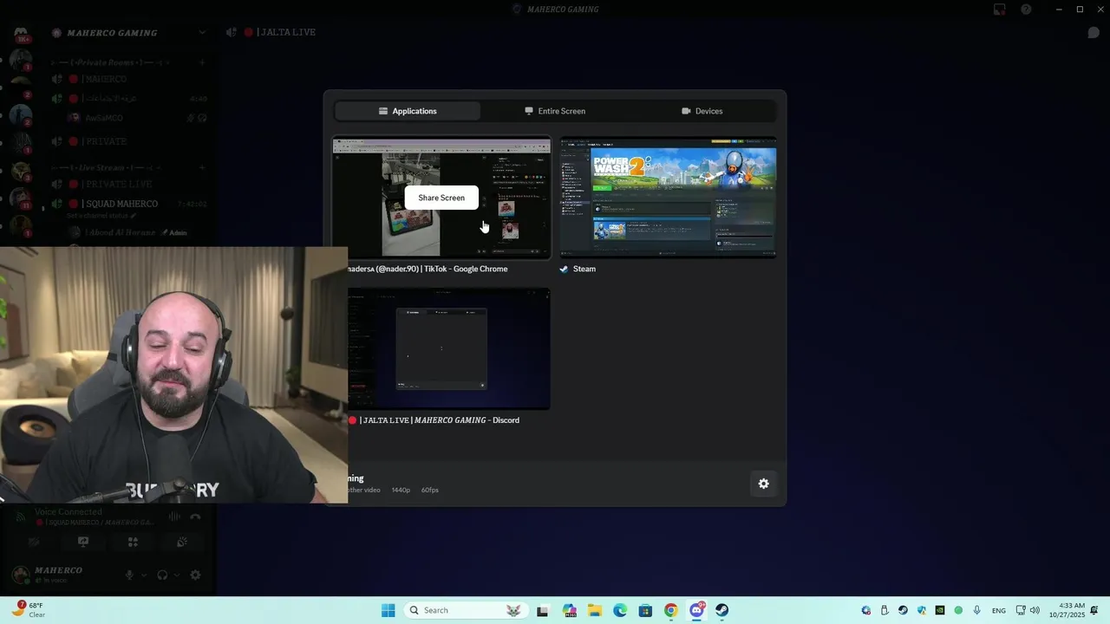Open the server avatar with badge 3

pos(21,172)
